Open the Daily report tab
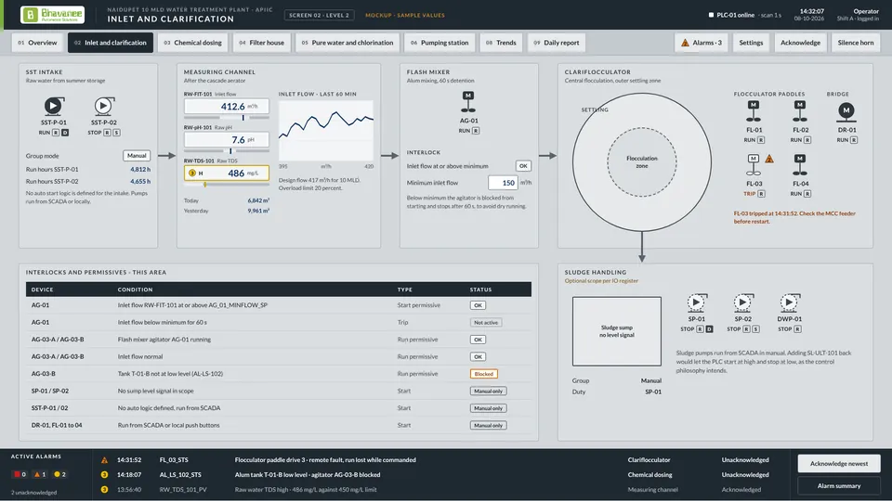This screenshot has width=892, height=501. (x=556, y=43)
